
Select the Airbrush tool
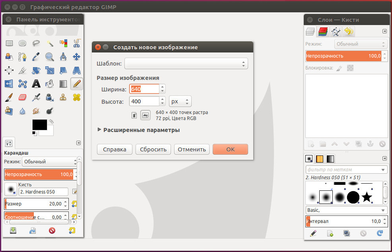point(36,97)
